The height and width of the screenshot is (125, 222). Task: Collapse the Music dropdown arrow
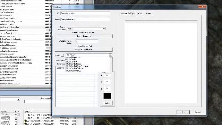click(111, 55)
